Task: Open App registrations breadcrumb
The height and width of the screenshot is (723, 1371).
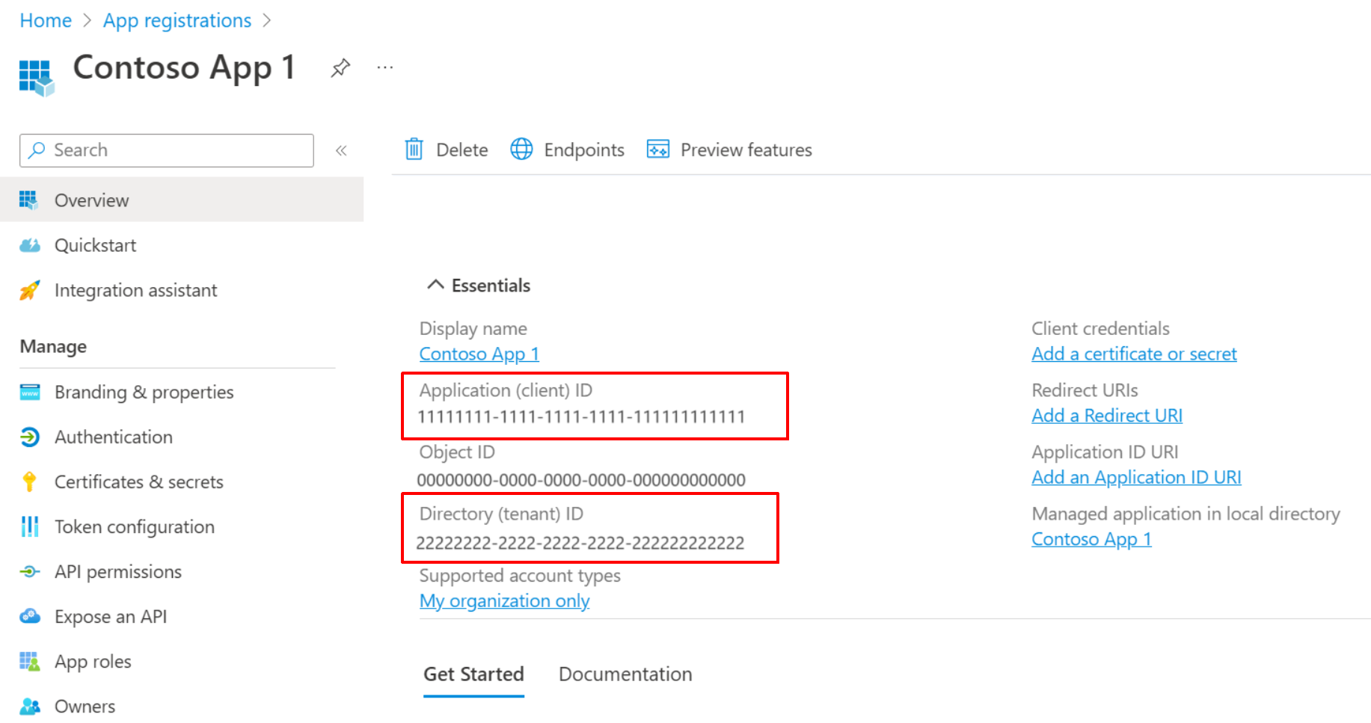Action: (177, 20)
